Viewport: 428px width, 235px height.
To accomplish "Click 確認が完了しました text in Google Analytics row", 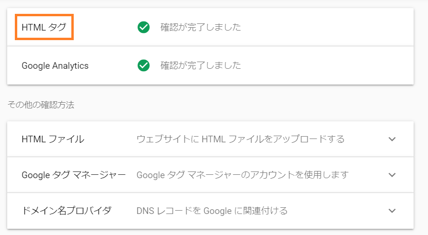I will pyautogui.click(x=201, y=65).
